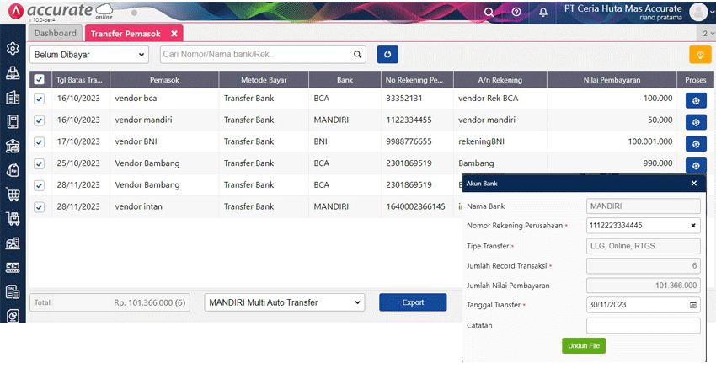716x379 pixels.
Task: Open the notifications bell icon
Action: (542, 12)
